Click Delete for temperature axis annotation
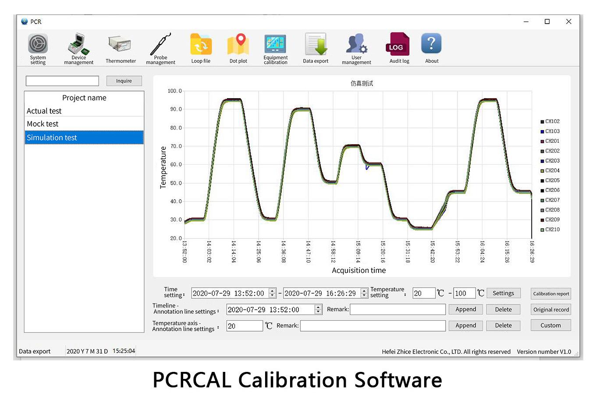The height and width of the screenshot is (403, 596). (x=503, y=326)
